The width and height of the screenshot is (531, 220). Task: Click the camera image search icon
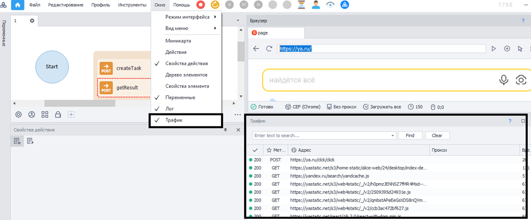coord(521,80)
